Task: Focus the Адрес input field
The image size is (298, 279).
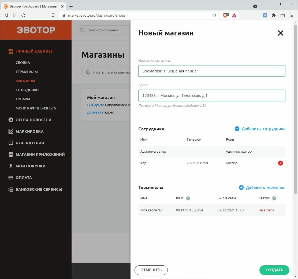Action: click(x=212, y=96)
